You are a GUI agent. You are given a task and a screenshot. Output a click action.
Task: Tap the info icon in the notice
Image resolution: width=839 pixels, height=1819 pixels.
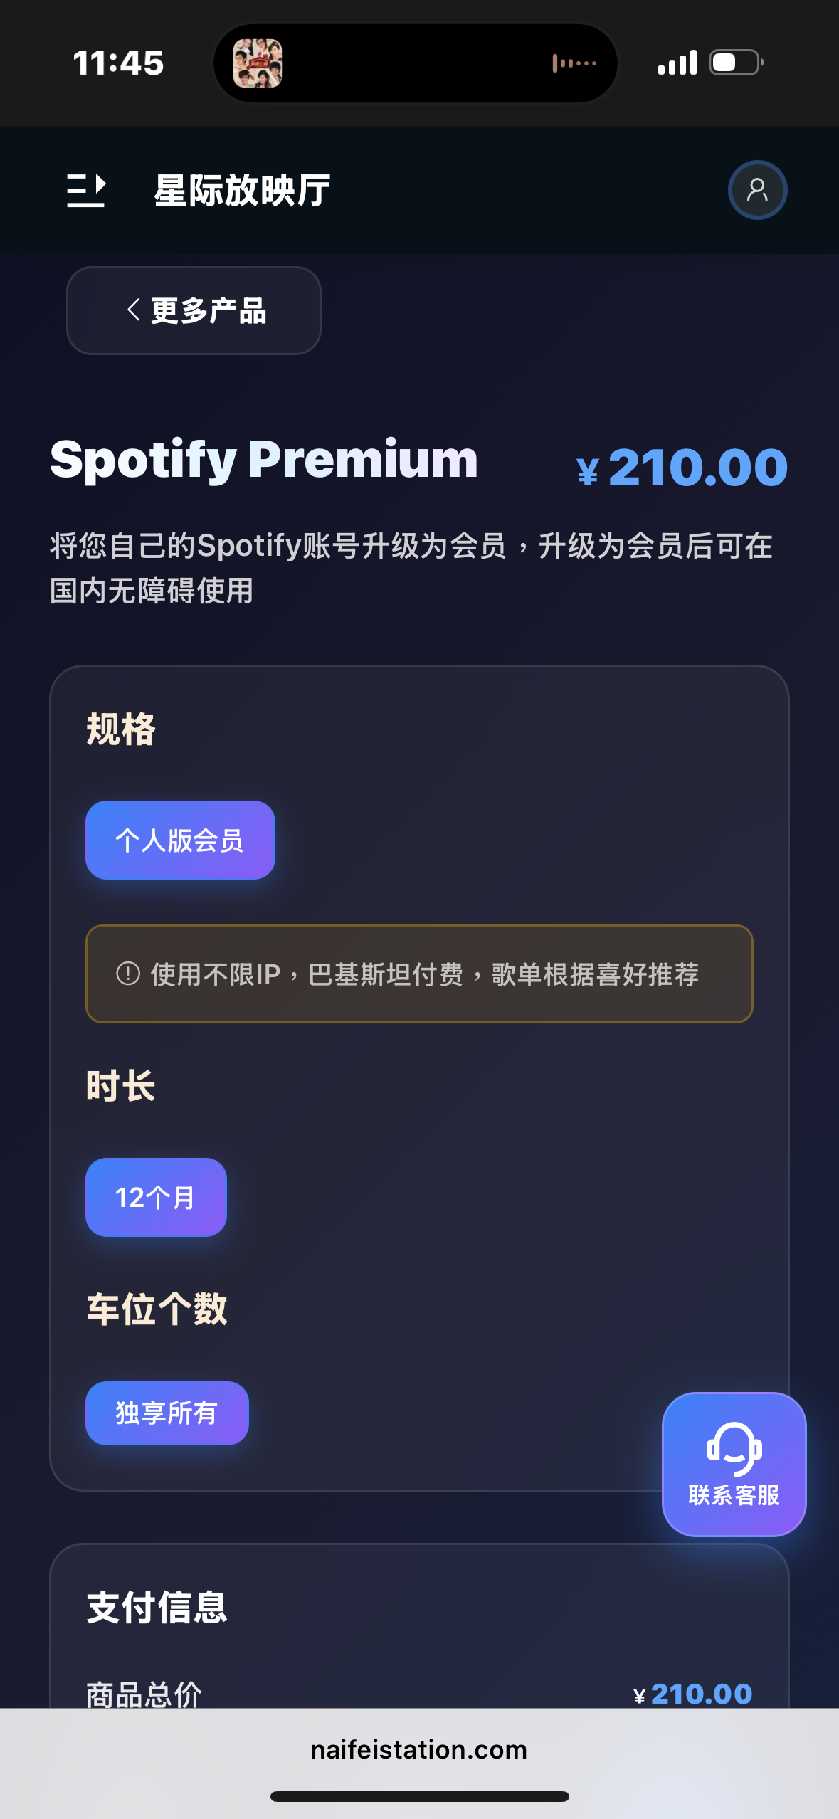(x=128, y=973)
